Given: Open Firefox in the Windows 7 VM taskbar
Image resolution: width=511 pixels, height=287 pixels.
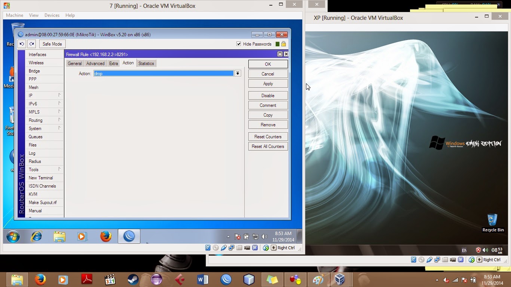Looking at the screenshot, I should pos(106,237).
